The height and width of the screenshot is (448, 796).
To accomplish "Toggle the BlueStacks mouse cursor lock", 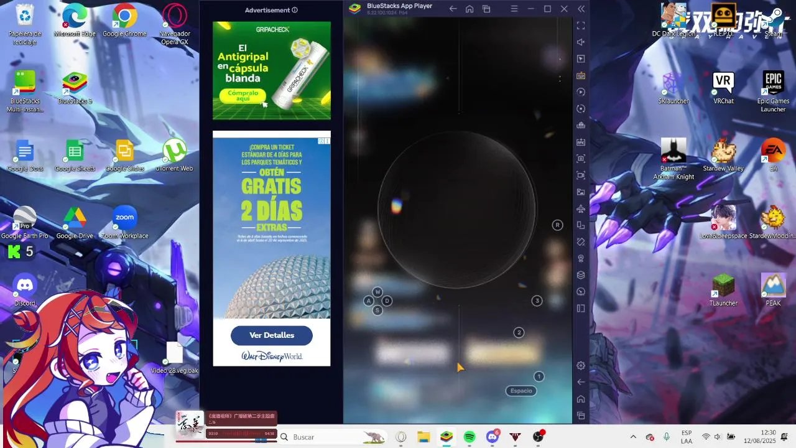I will 581,58.
